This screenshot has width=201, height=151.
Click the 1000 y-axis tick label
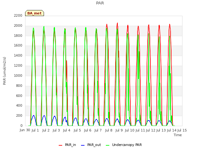click(18, 75)
